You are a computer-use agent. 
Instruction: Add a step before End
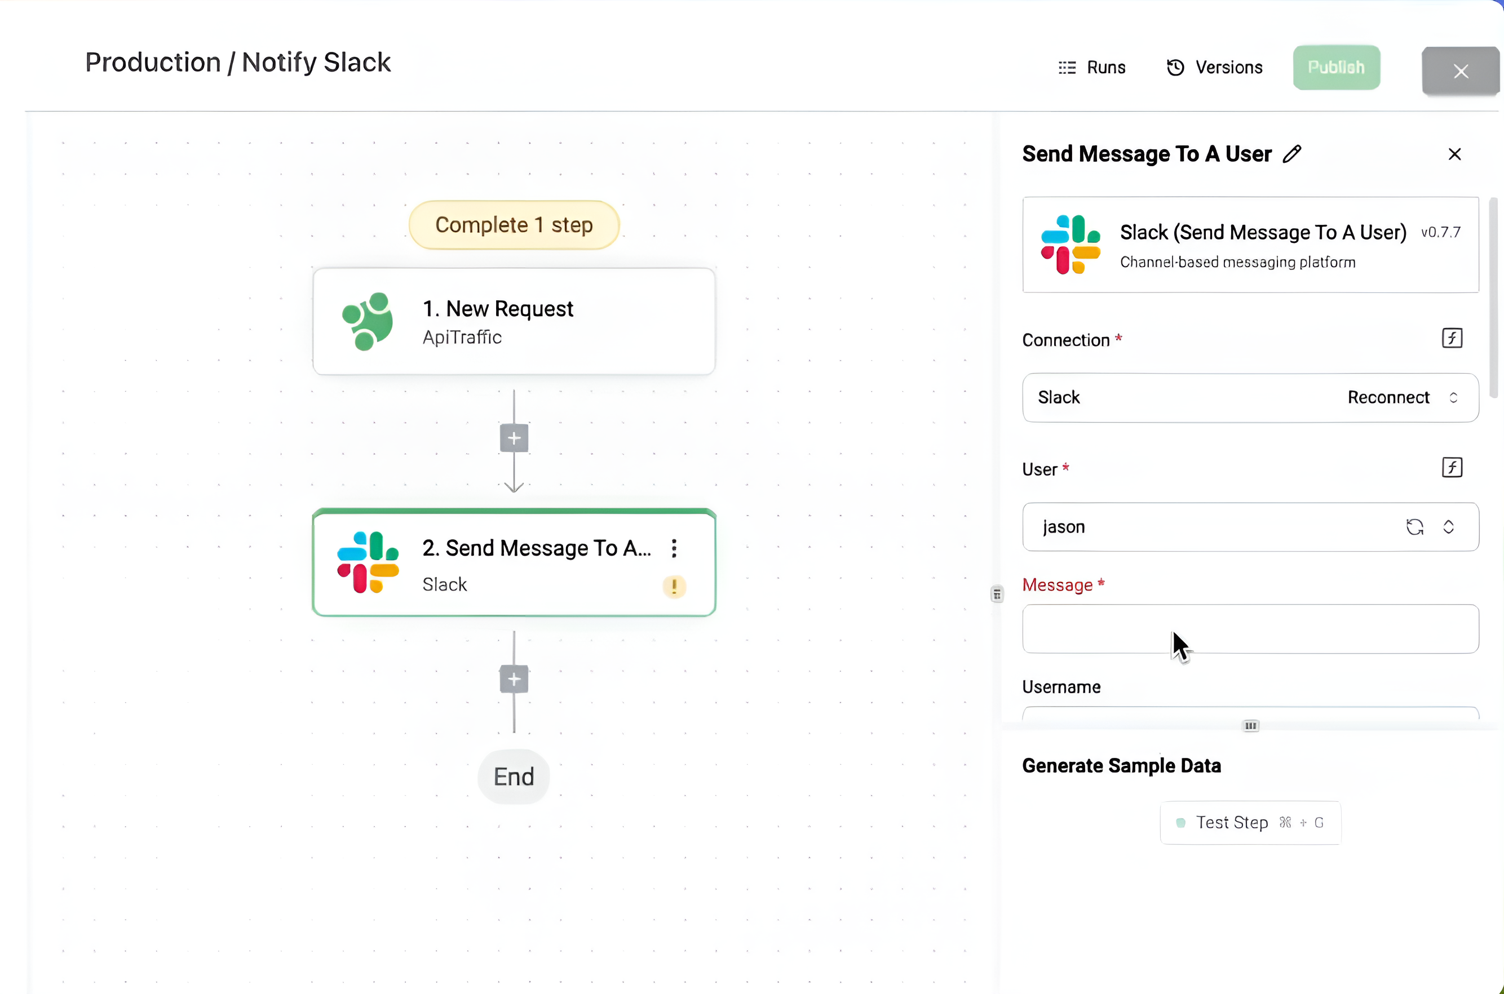[x=514, y=680]
